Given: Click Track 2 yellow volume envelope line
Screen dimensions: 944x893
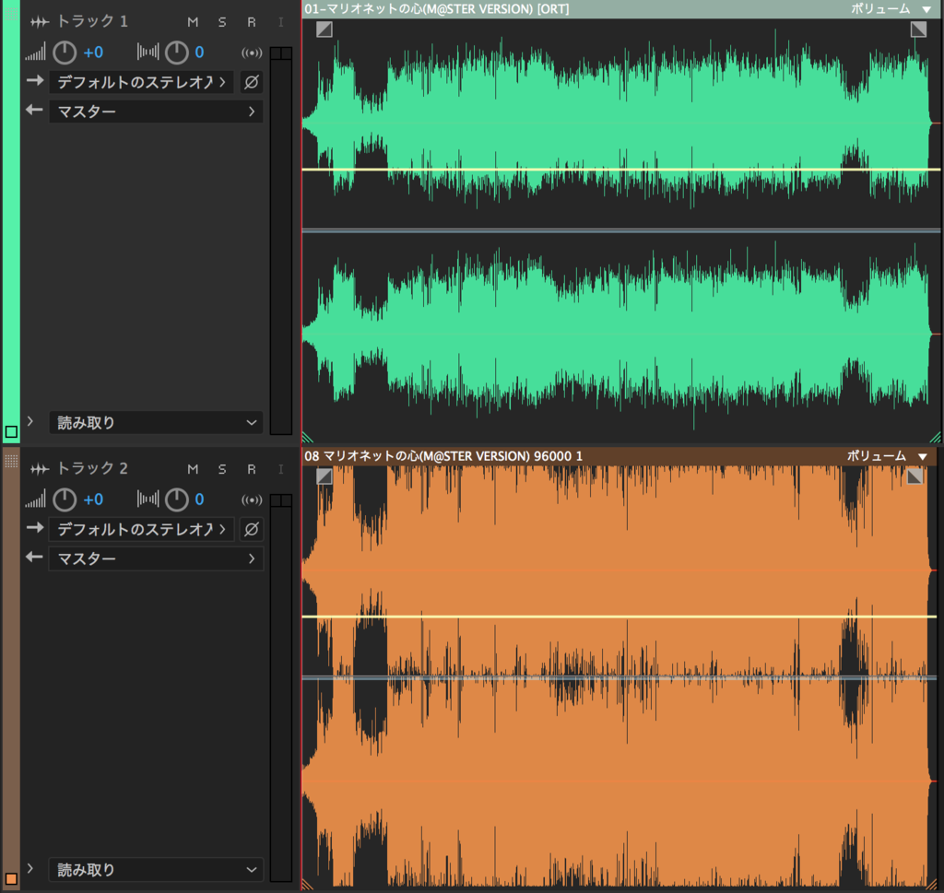Looking at the screenshot, I should (x=619, y=617).
